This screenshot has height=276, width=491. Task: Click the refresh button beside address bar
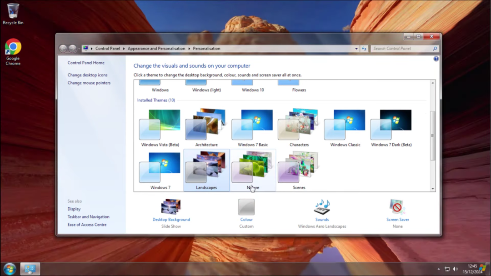[x=364, y=49]
